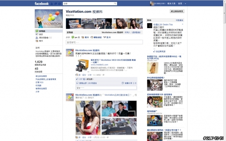Screen dimensions: 226x141
Task: Open the VICO-DS1 shared link title
Action: click(x=113, y=61)
